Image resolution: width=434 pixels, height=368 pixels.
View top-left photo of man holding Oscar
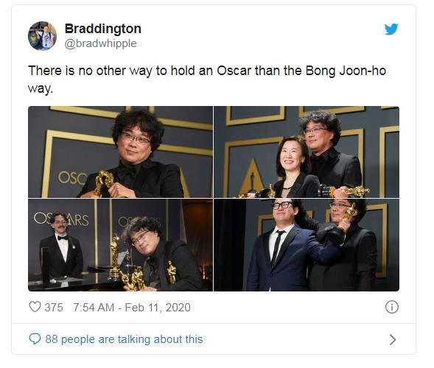coord(120,152)
